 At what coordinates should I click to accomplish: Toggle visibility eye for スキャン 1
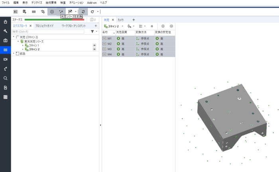pos(94,45)
